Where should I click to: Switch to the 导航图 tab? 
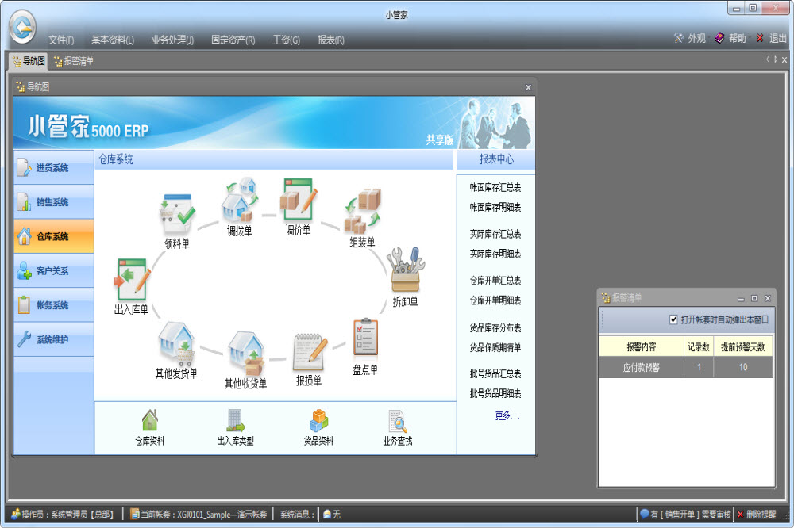(x=29, y=61)
